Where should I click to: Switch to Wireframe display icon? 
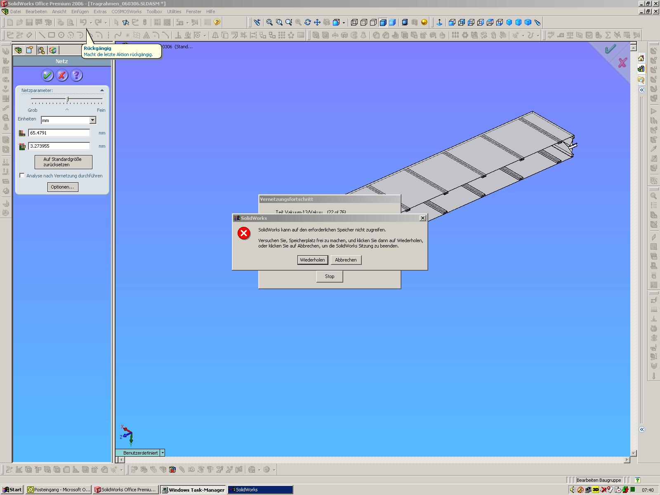tap(354, 22)
